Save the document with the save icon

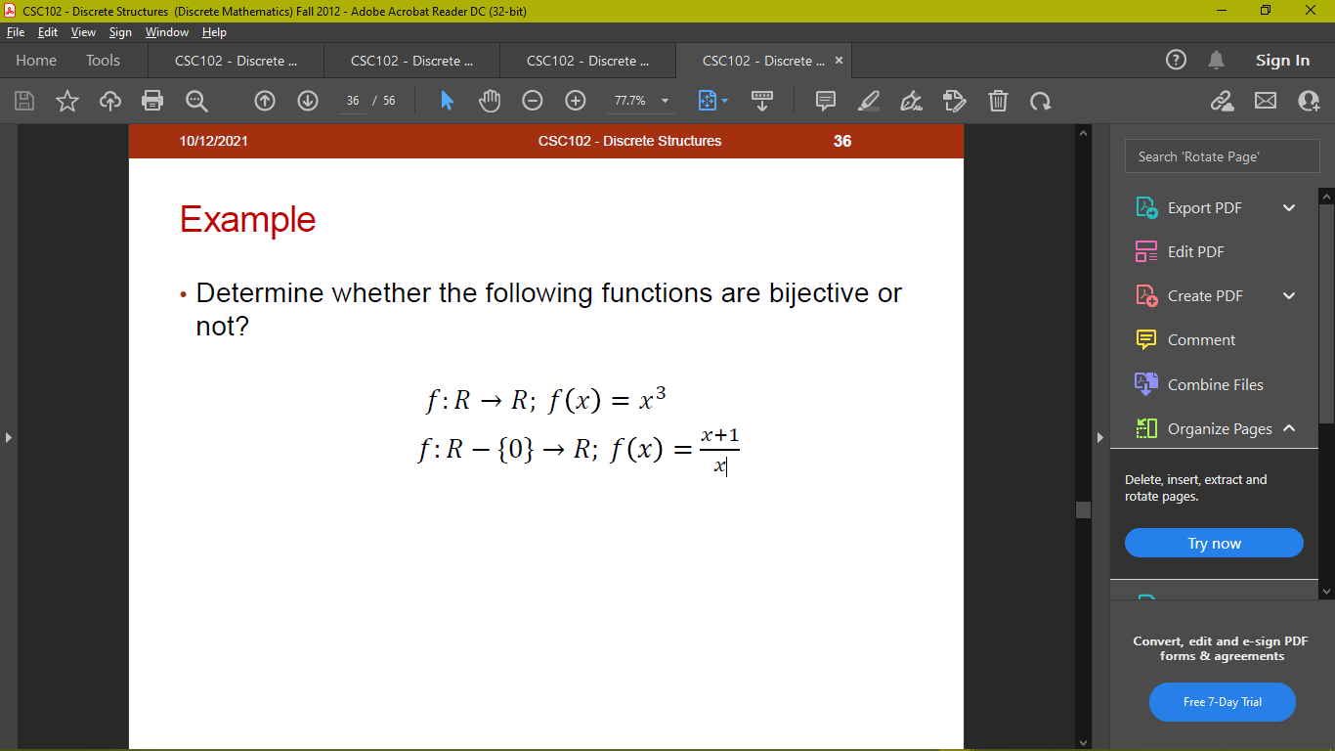23,101
